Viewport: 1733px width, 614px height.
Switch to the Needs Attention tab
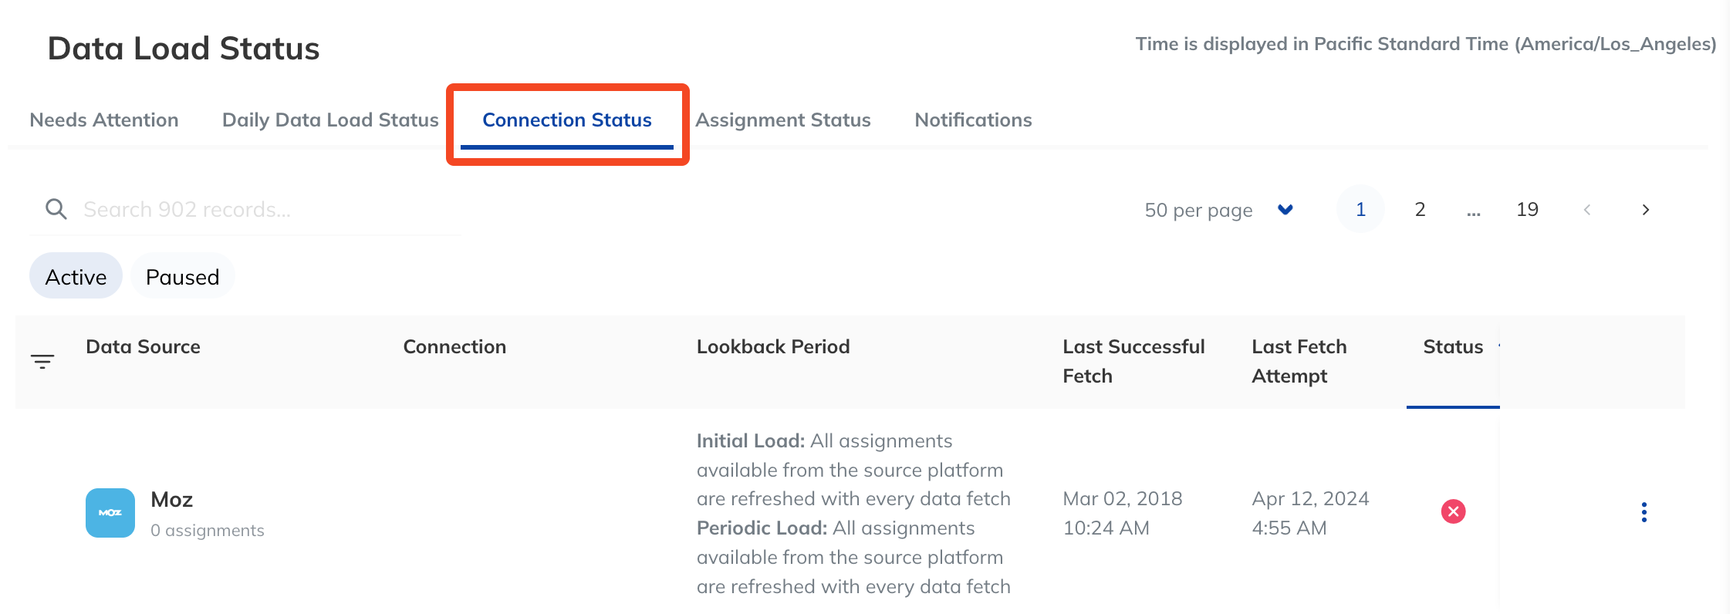click(104, 120)
